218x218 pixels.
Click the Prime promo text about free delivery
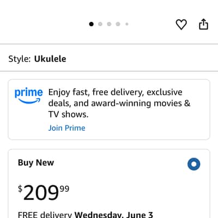[x=119, y=103]
